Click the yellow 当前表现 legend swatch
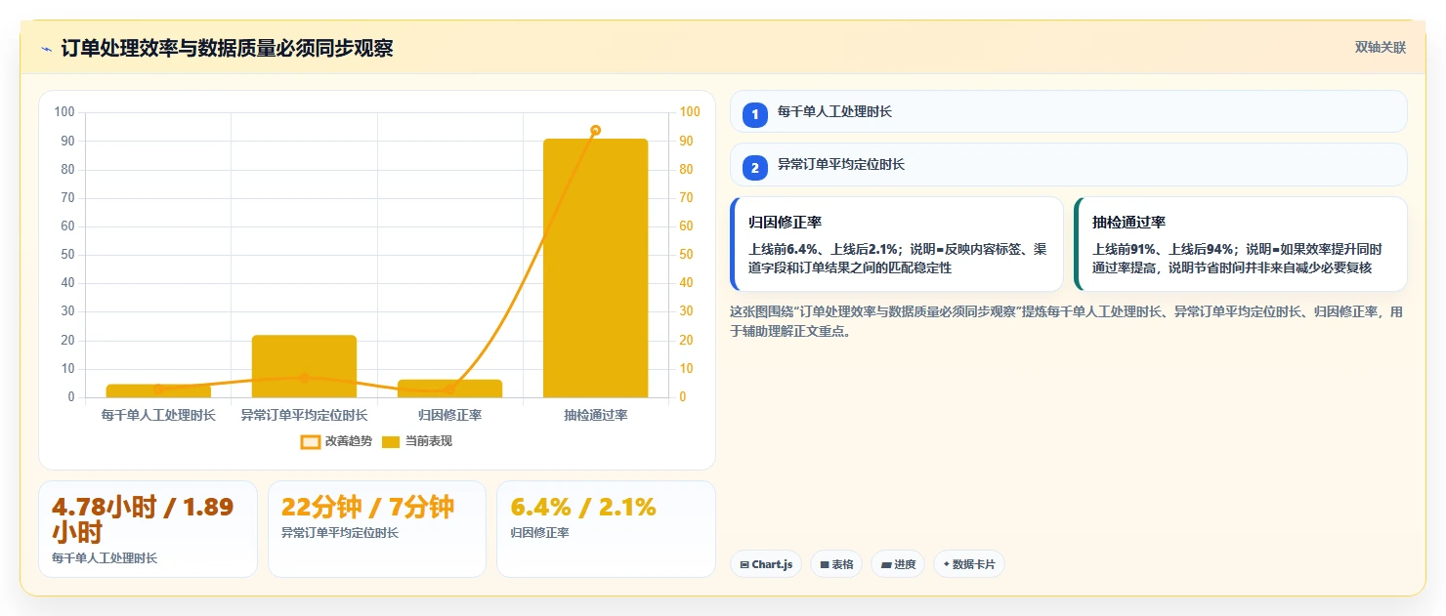Image resolution: width=1446 pixels, height=616 pixels. click(391, 441)
